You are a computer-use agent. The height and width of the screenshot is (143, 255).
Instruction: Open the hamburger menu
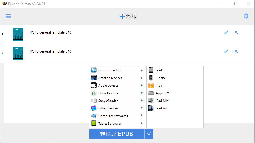(8, 16)
